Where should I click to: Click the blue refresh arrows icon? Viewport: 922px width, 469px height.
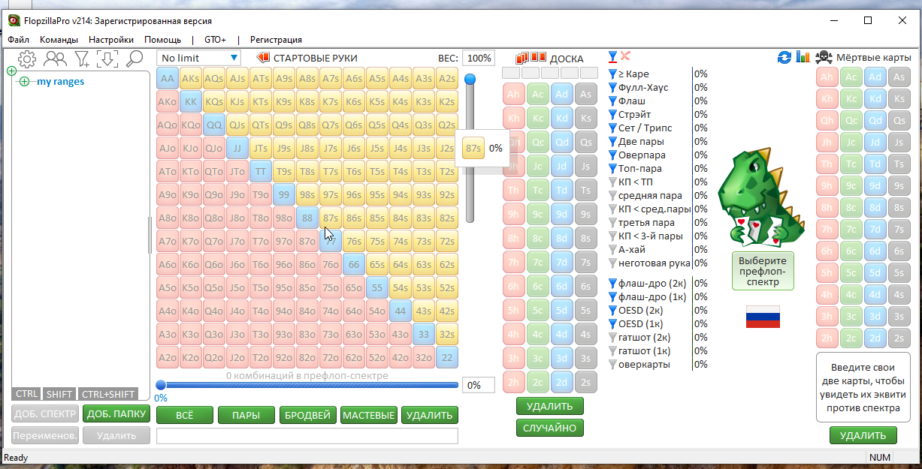click(784, 57)
